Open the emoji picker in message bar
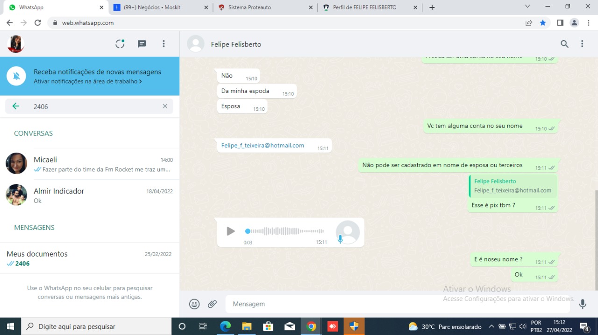Viewport: 598px width, 335px height. click(x=194, y=304)
